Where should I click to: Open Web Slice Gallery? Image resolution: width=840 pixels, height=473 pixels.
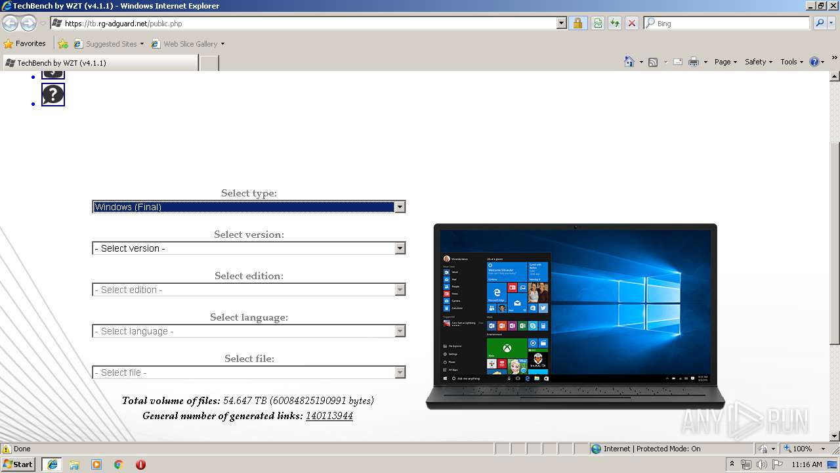(188, 44)
